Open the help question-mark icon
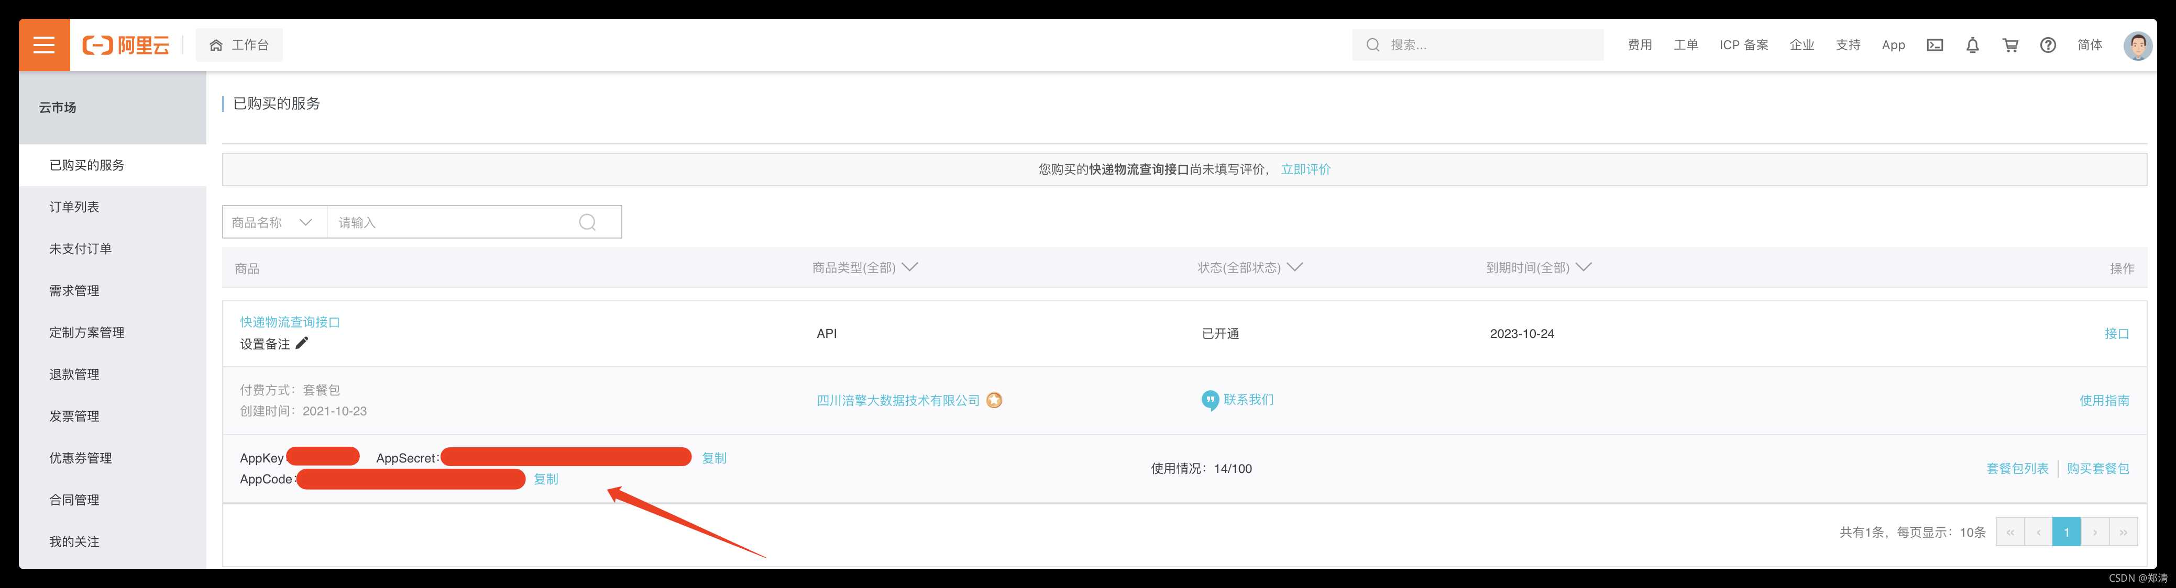Viewport: 2176px width, 588px height. tap(2048, 44)
